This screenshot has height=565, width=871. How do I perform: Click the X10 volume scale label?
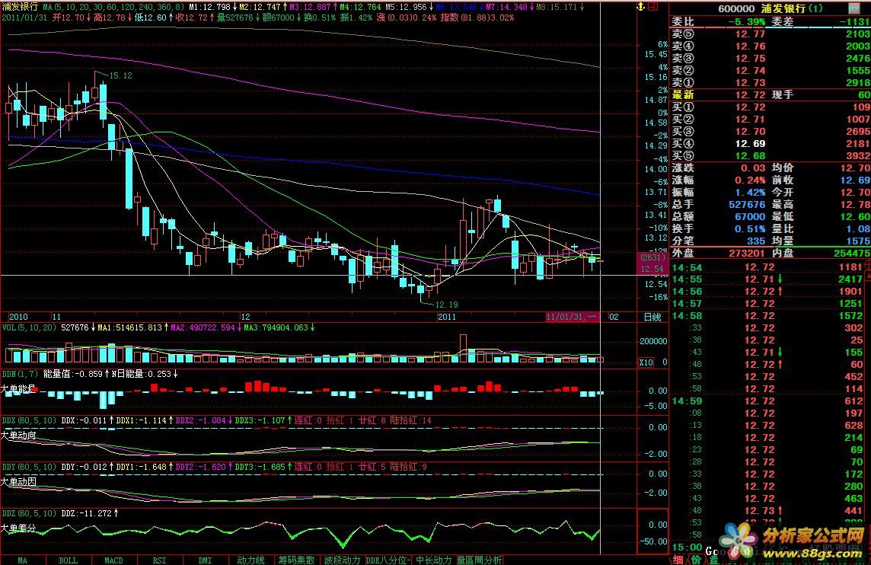[x=646, y=362]
